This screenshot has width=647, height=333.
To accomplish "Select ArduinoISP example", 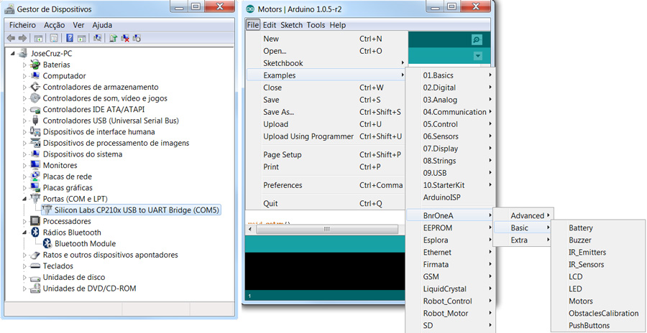I will pyautogui.click(x=451, y=197).
